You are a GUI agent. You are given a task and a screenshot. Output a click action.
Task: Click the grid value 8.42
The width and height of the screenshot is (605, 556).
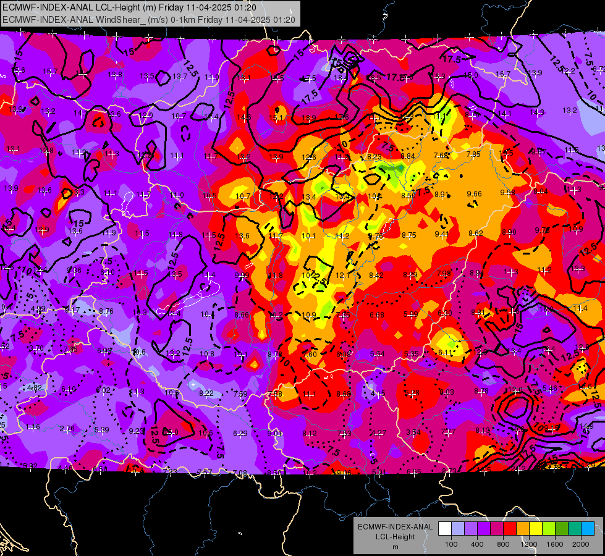click(x=376, y=275)
